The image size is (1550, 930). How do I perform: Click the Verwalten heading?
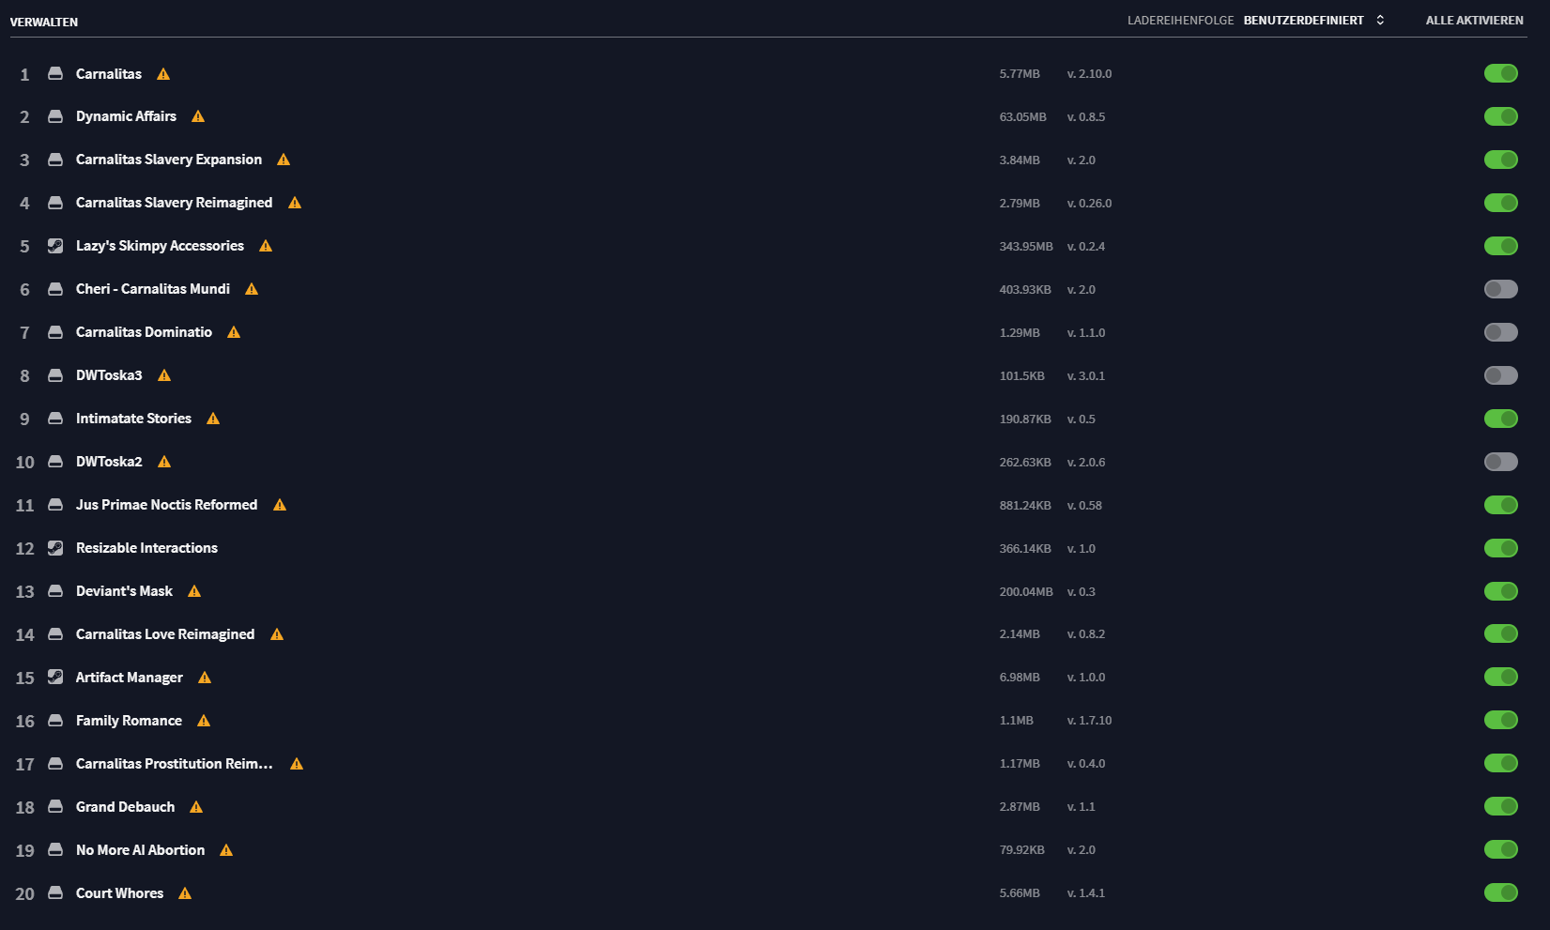click(x=44, y=22)
